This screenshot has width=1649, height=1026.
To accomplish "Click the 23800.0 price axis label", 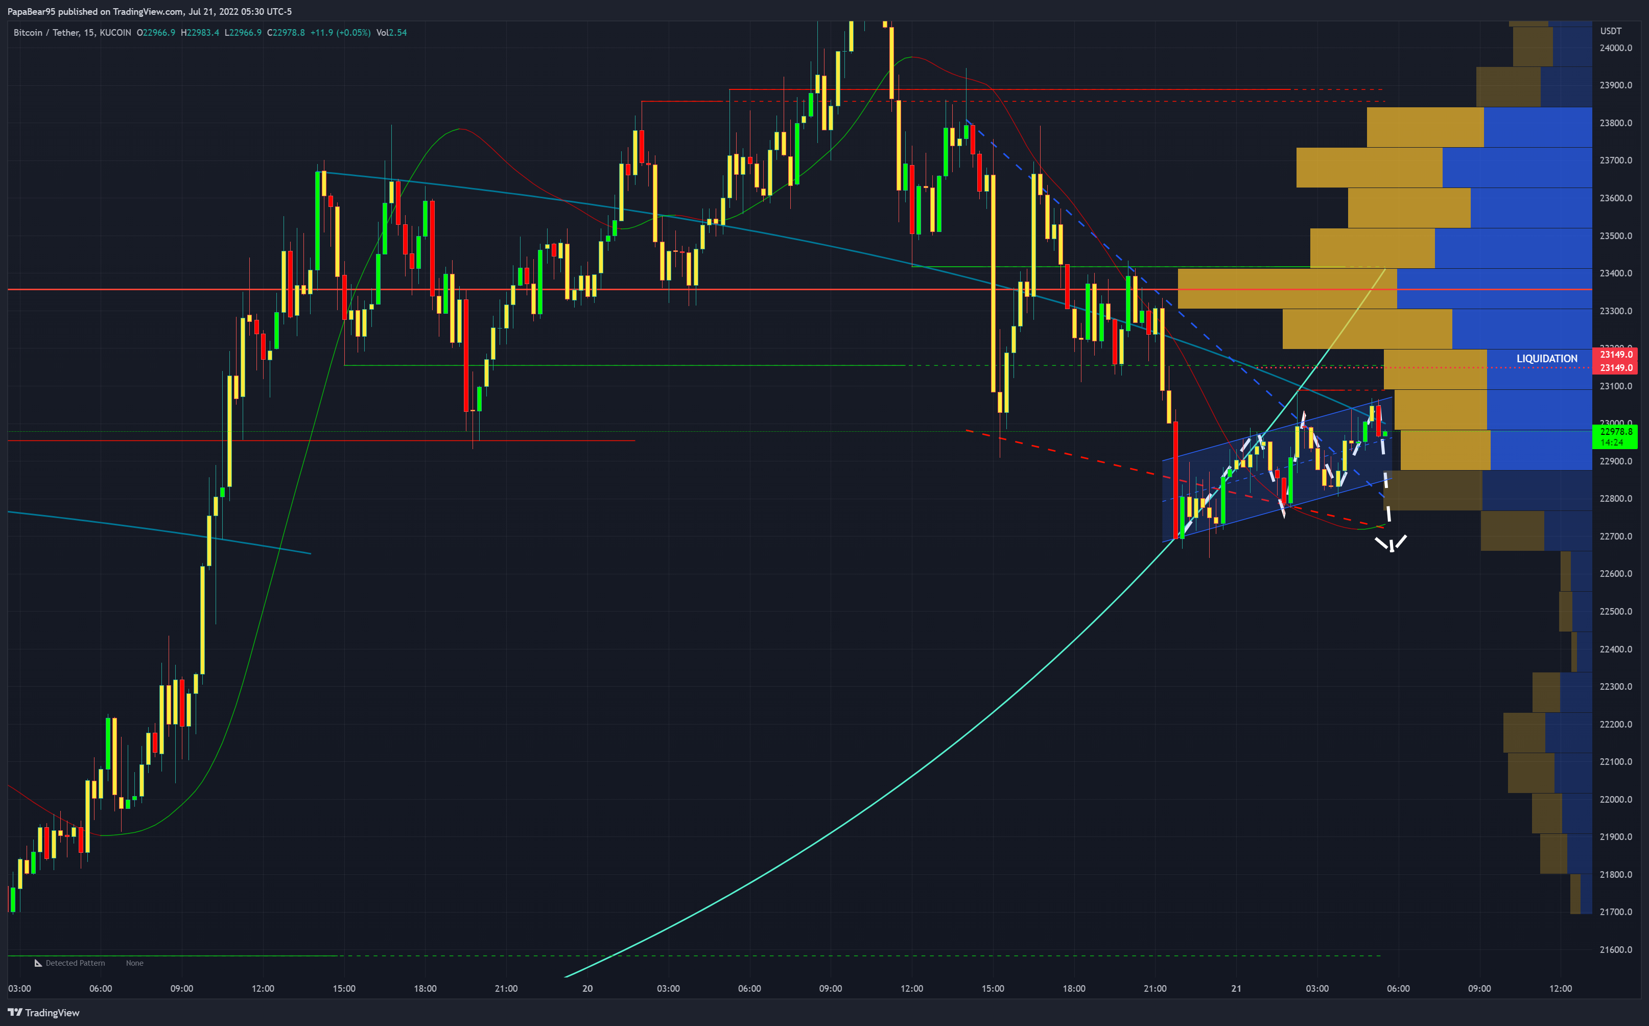I will click(1616, 123).
